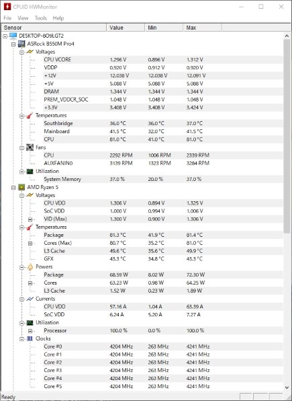
Task: Click the Max column header
Action: coord(202,28)
